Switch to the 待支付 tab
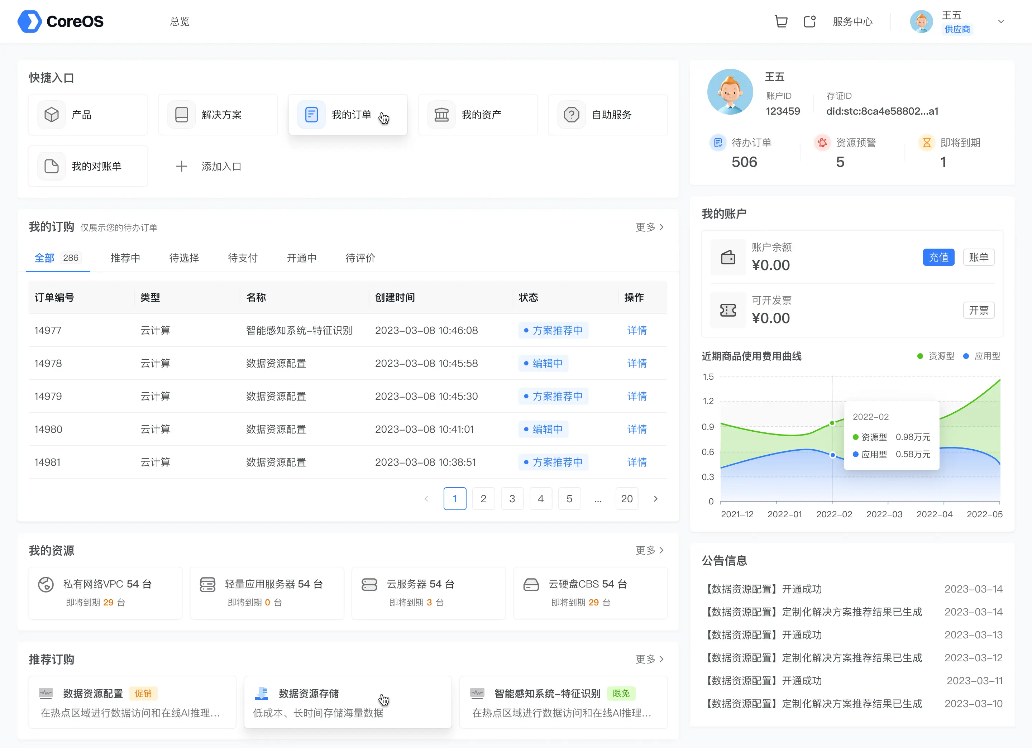Image resolution: width=1032 pixels, height=748 pixels. point(242,258)
